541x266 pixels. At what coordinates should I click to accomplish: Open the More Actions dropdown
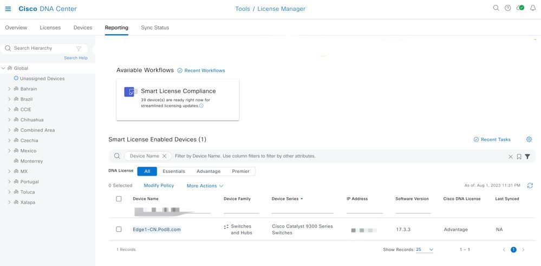coord(205,186)
